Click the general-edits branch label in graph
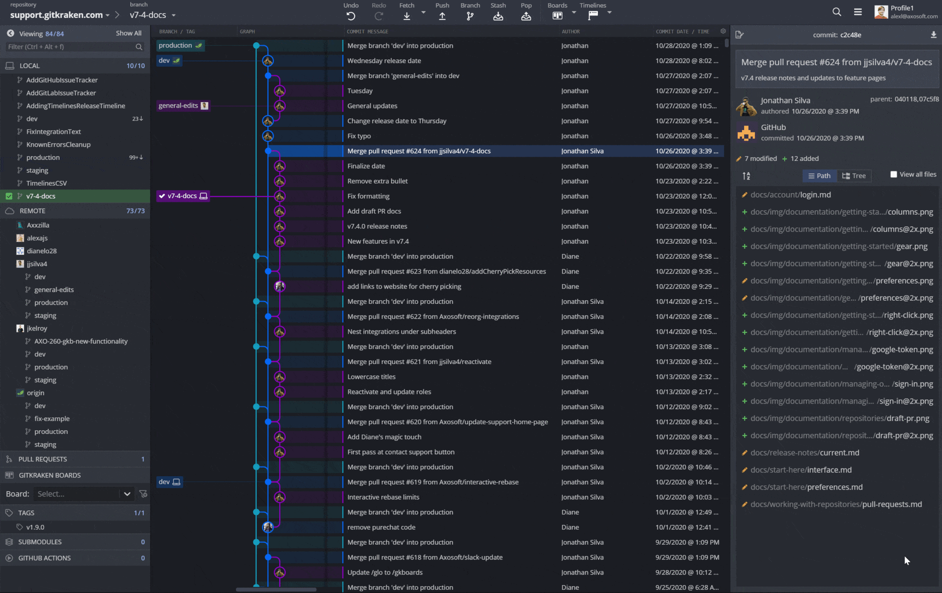The image size is (942, 593). point(183,106)
